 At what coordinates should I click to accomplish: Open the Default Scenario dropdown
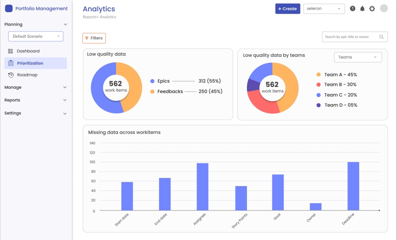pyautogui.click(x=35, y=36)
